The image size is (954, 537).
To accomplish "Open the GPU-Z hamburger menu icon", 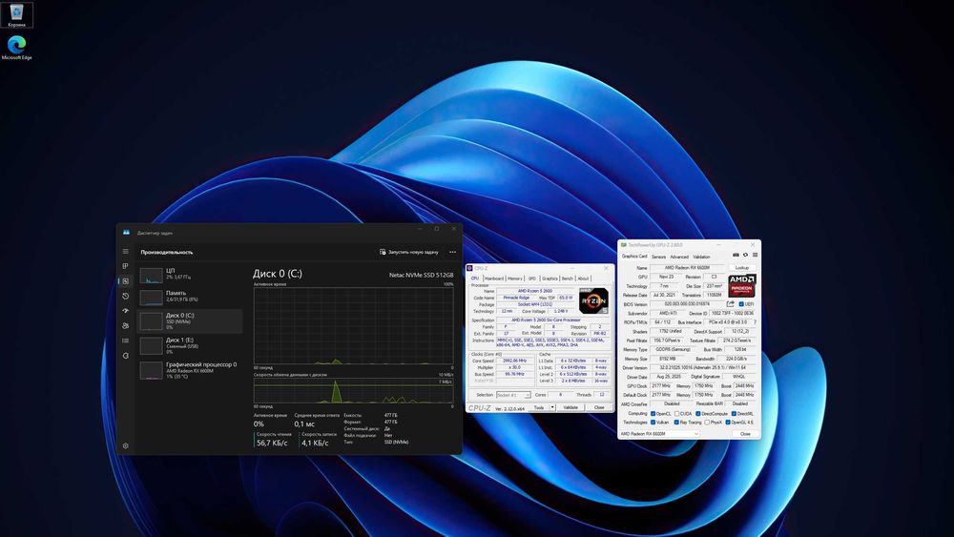I will pyautogui.click(x=755, y=255).
